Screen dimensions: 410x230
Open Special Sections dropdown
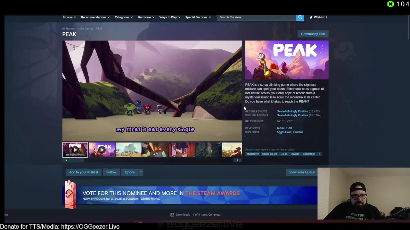tap(198, 17)
